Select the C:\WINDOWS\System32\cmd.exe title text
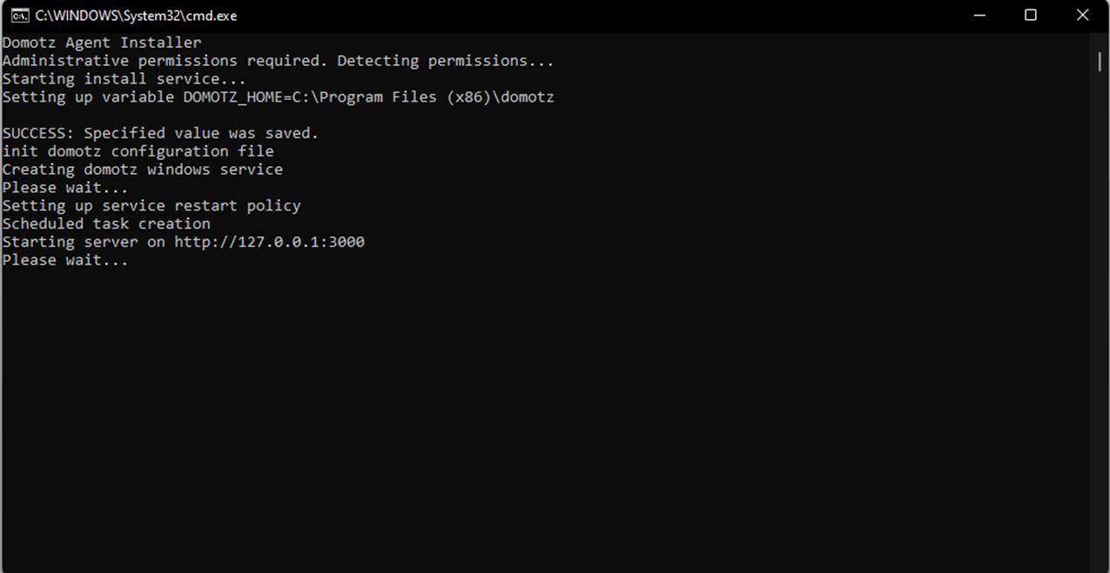 pos(135,15)
